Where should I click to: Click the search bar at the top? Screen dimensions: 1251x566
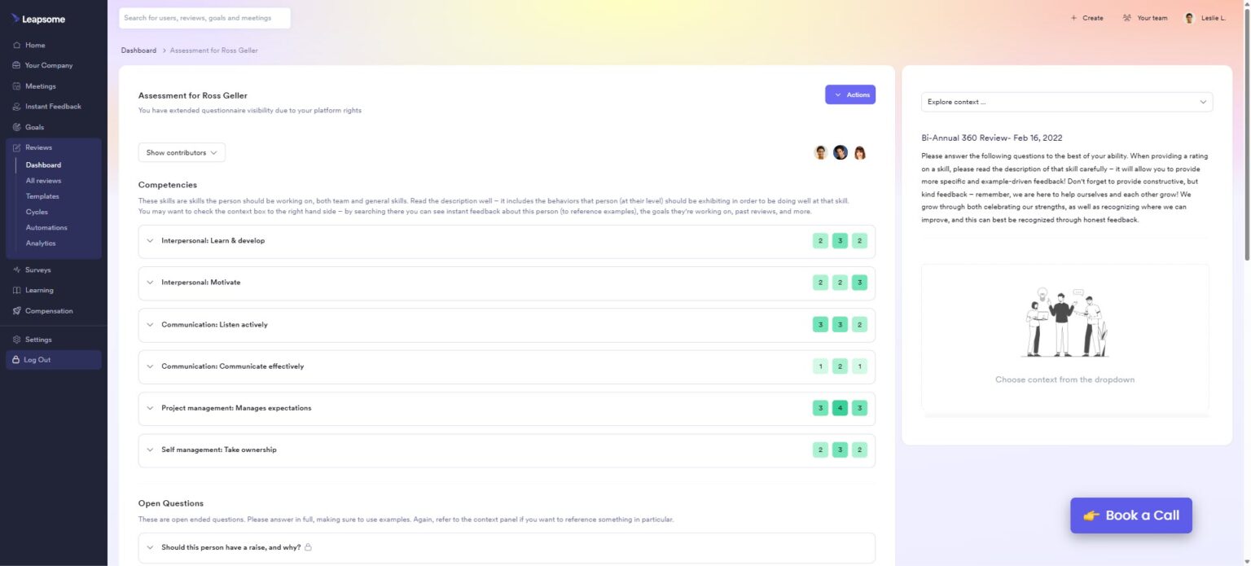click(x=204, y=17)
